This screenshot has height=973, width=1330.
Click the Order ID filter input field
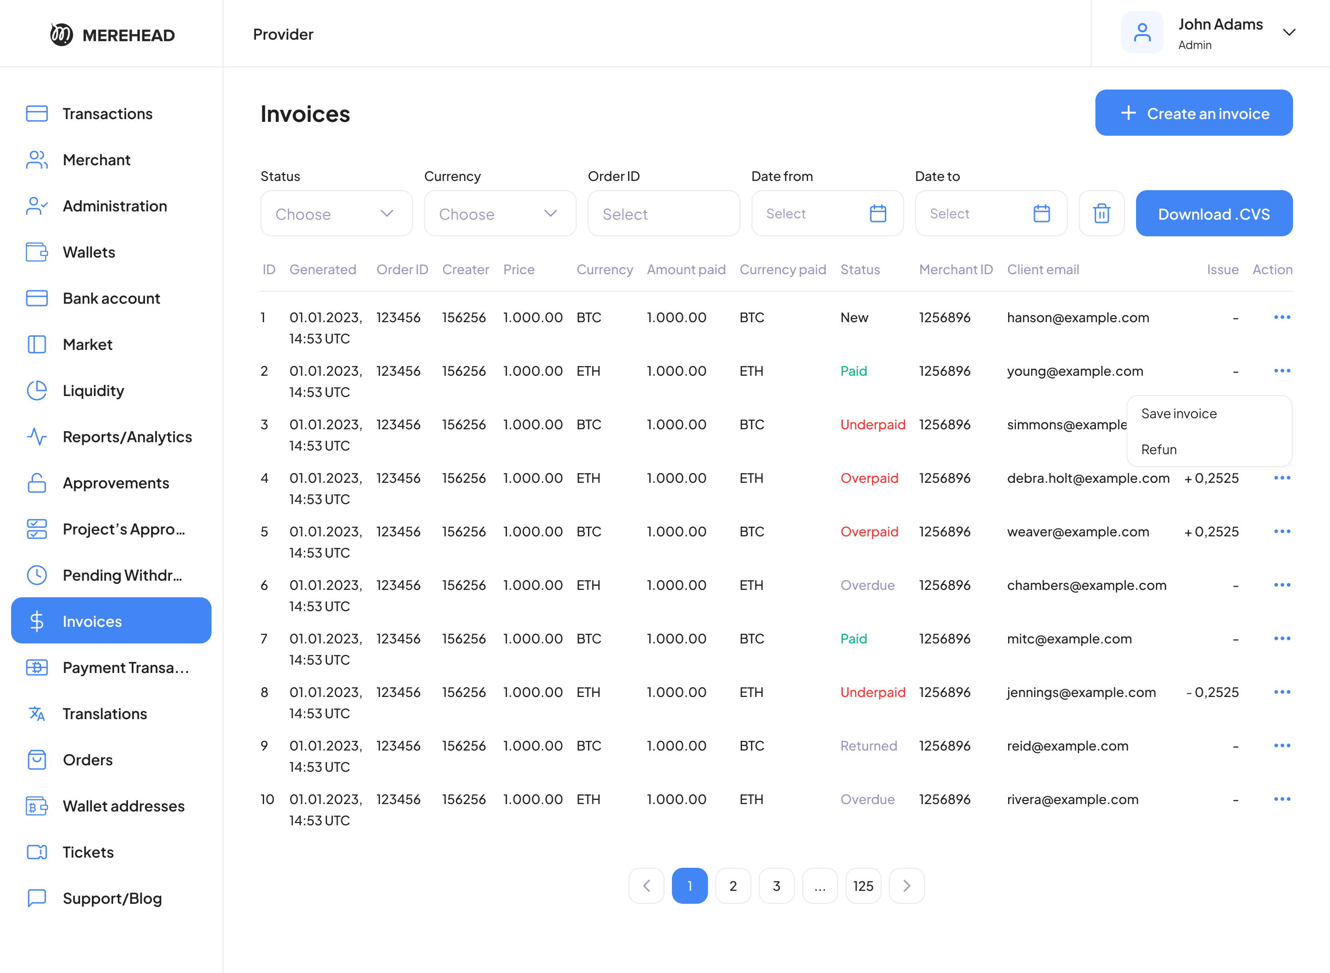pos(664,213)
